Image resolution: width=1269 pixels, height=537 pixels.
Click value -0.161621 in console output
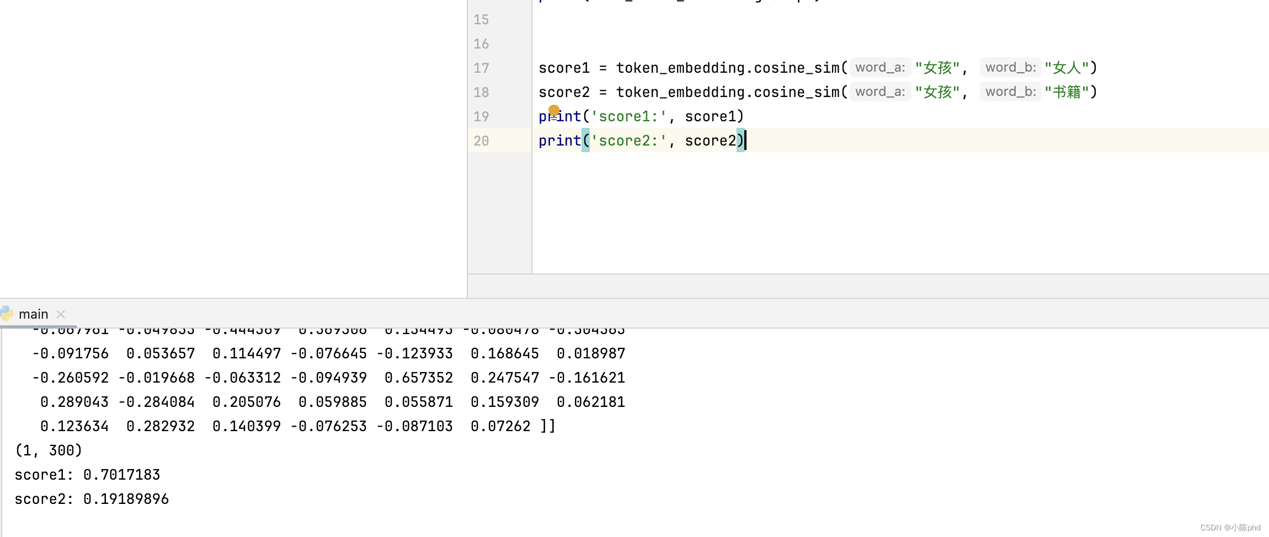pyautogui.click(x=586, y=378)
